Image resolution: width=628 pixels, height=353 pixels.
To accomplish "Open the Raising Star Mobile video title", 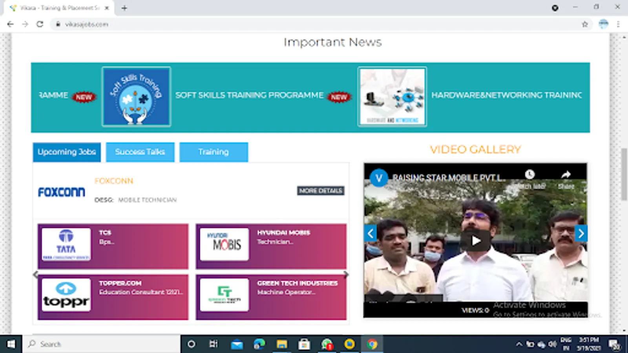I will [x=449, y=178].
